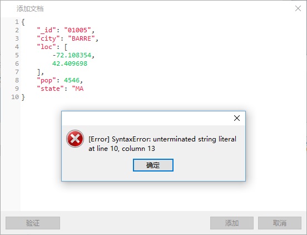Click the opening brace on line 1
This screenshot has height=235, width=307.
pos(23,22)
